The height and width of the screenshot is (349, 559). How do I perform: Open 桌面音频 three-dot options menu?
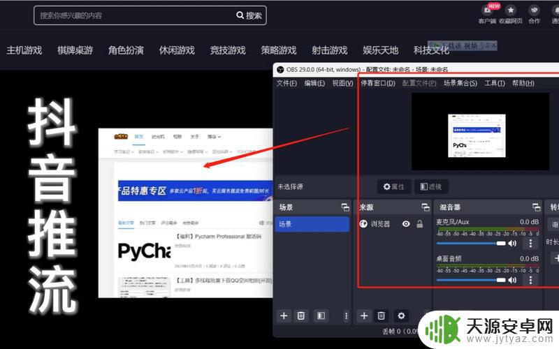(530, 281)
